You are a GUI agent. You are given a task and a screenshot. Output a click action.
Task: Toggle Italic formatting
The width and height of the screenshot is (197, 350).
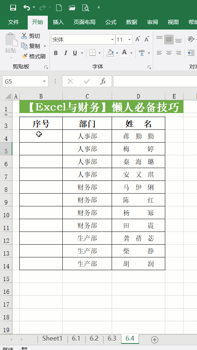click(65, 53)
